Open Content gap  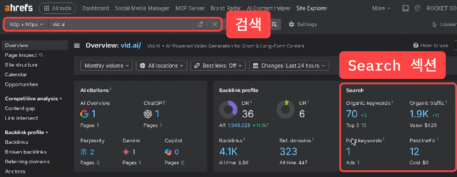click(20, 109)
